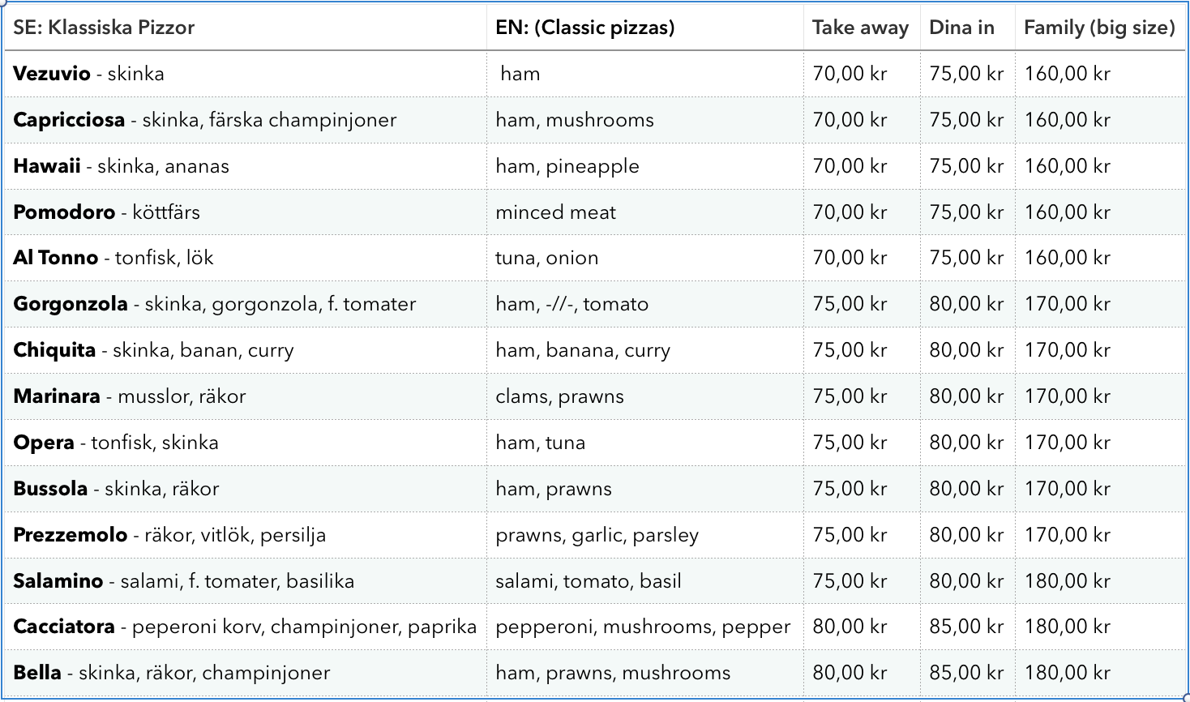Viewport: 1190px width, 702px height.
Task: Click the 'SE: Klassiska Pizzor' header cell
Action: click(104, 28)
